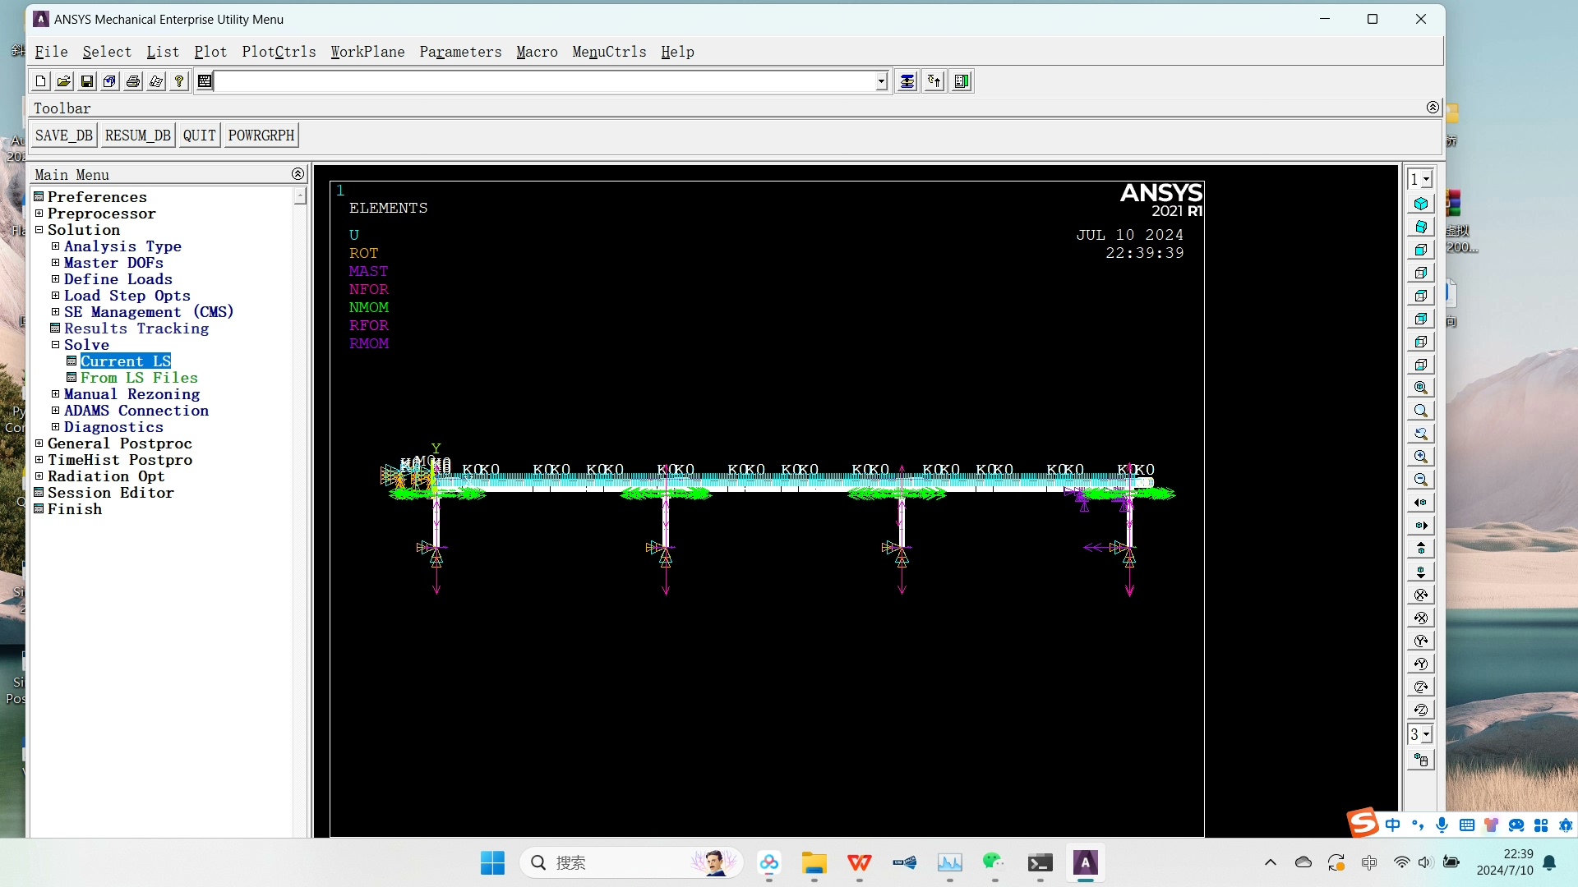Click the SAVE_DB button
The image size is (1578, 887).
click(64, 136)
